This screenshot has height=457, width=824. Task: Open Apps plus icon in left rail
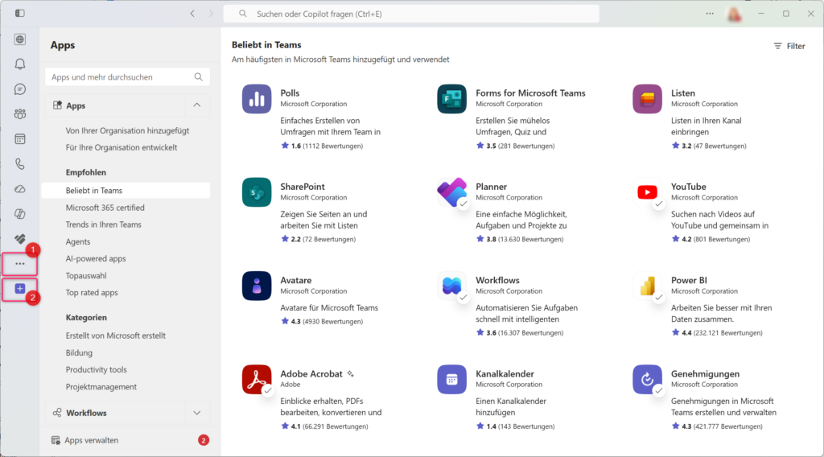pyautogui.click(x=20, y=289)
